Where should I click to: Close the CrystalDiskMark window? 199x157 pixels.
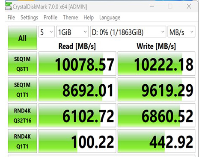click(x=189, y=6)
